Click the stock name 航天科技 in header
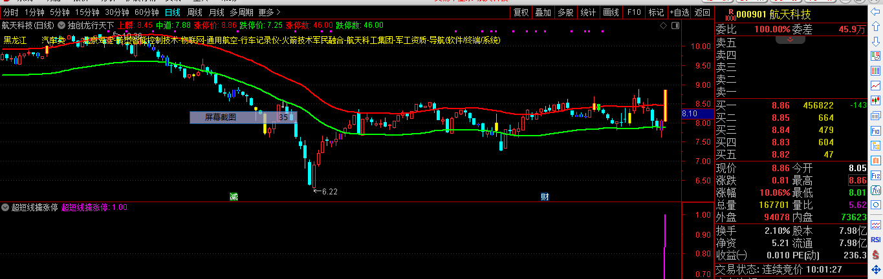The height and width of the screenshot is (279, 883). coord(790,14)
